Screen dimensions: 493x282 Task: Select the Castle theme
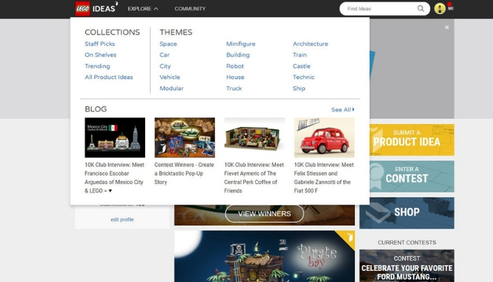coord(301,66)
